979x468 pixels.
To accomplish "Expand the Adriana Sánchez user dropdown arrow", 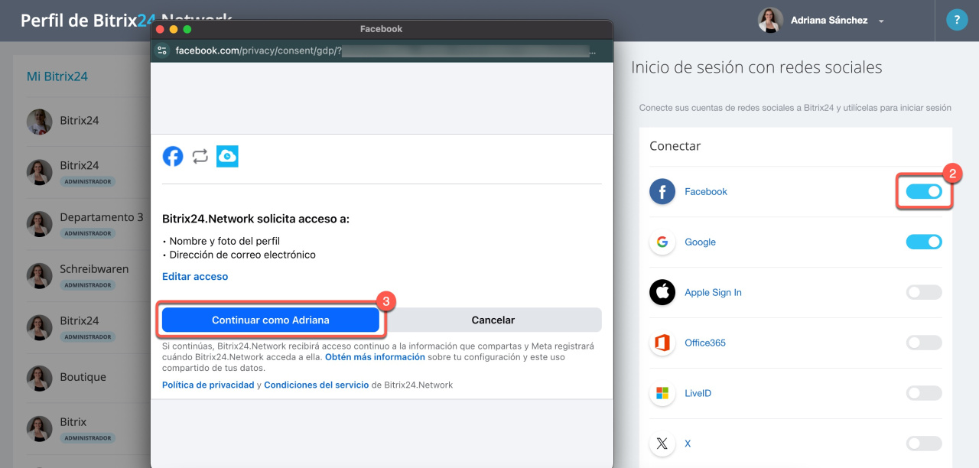I will 881,21.
